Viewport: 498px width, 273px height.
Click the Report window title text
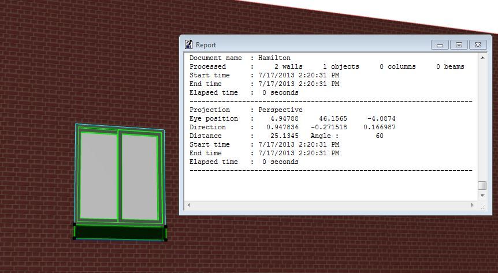coord(206,45)
